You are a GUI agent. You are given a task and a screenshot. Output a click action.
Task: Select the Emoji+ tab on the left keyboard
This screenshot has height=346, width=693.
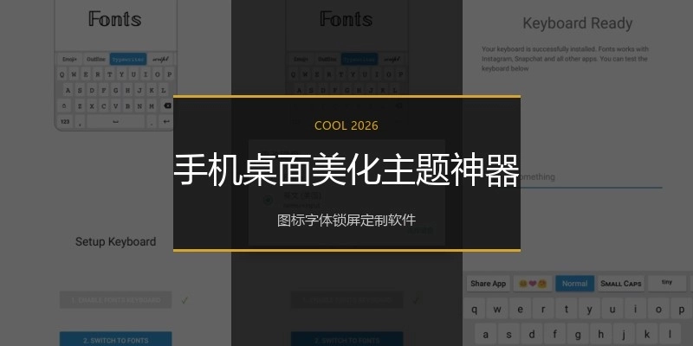pyautogui.click(x=69, y=59)
